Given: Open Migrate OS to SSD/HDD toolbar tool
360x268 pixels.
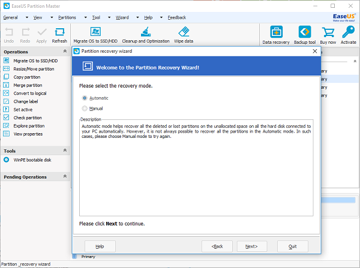Looking at the screenshot, I should pos(95,35).
